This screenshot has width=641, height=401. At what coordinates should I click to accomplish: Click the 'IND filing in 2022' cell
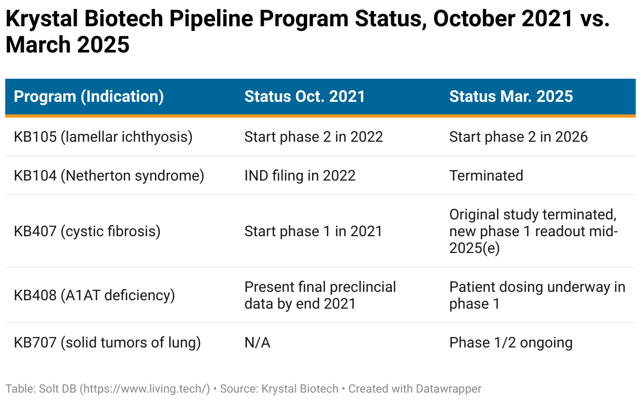click(300, 175)
